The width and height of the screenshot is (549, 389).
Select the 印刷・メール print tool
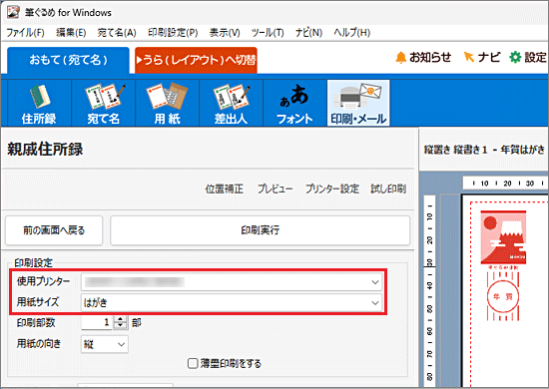click(x=358, y=103)
